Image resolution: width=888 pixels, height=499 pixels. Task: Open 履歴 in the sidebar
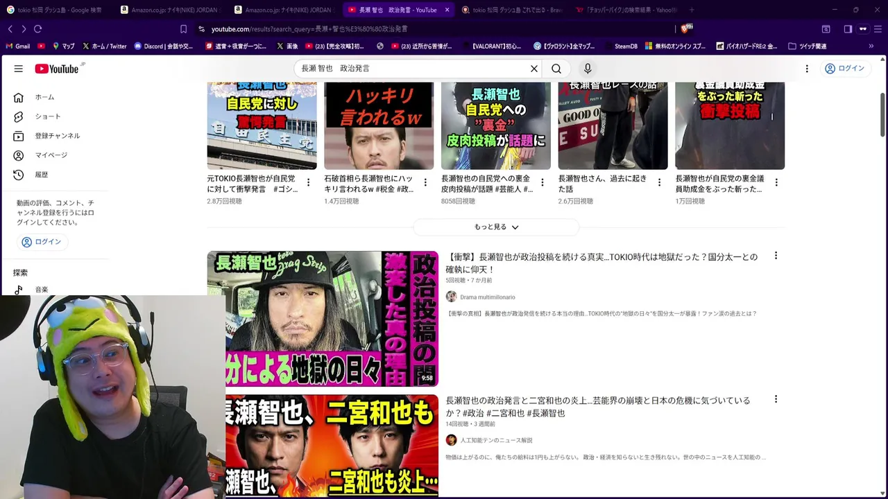pos(42,175)
